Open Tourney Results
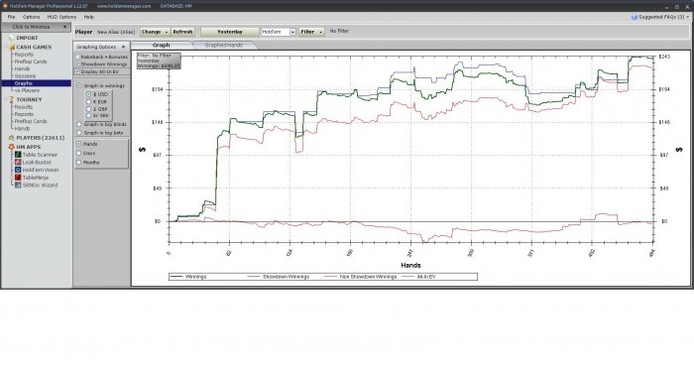694x375 pixels. (24, 107)
